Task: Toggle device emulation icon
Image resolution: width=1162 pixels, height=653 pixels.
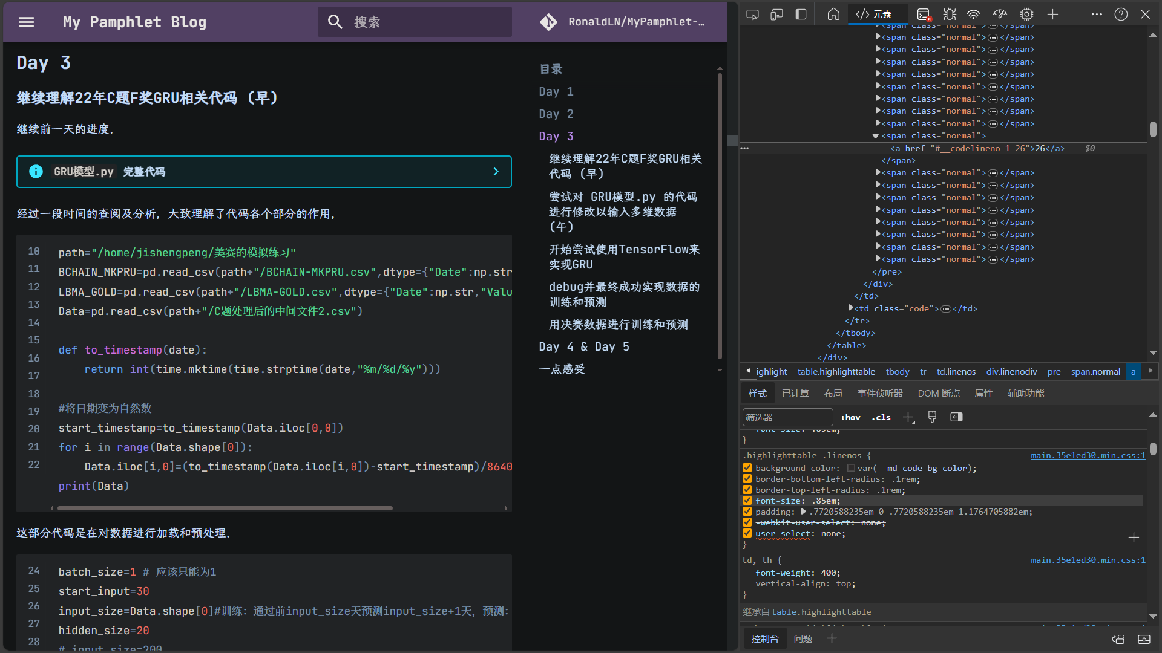Action: click(x=776, y=15)
